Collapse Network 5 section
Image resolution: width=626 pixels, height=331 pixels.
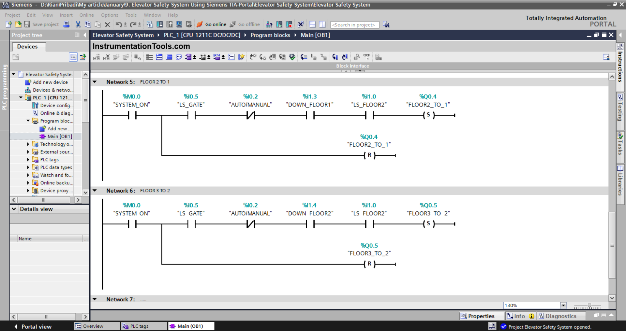click(x=95, y=82)
